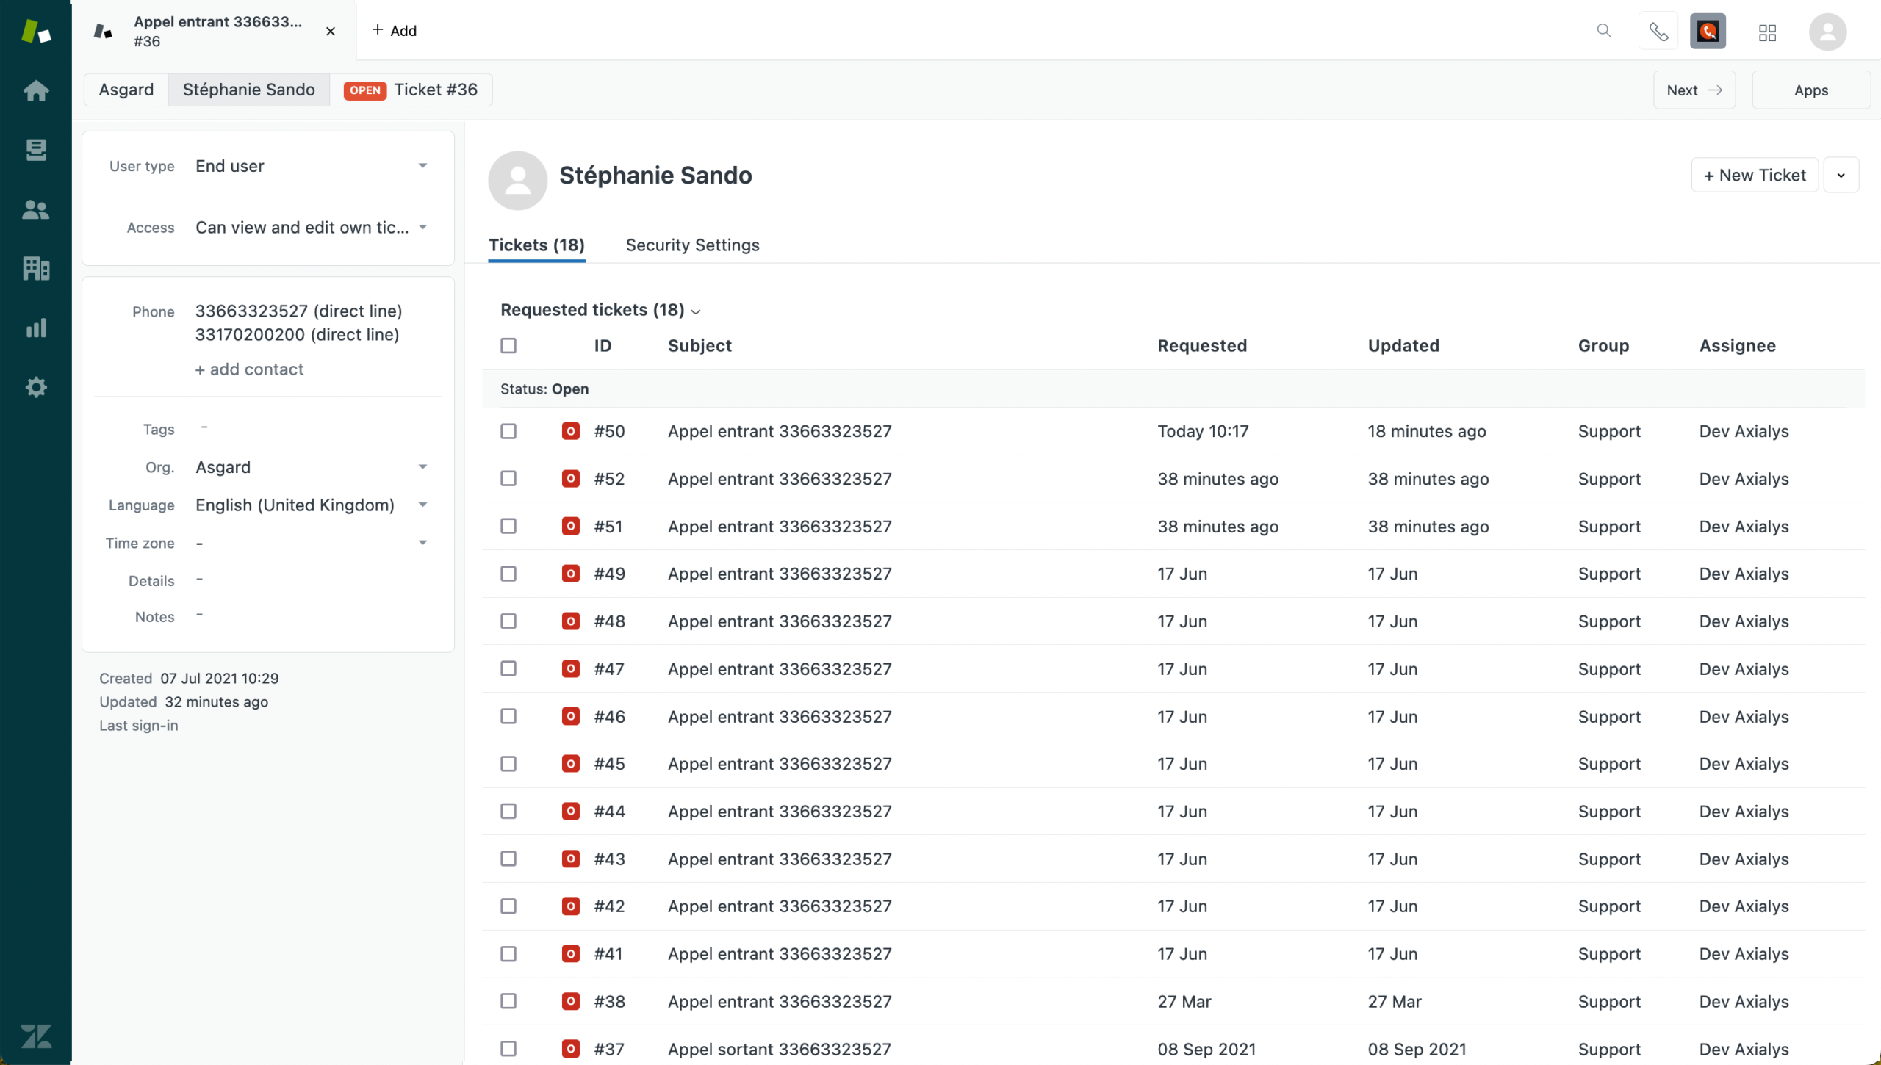Open the products grid icon
This screenshot has height=1065, width=1881.
click(x=1767, y=32)
